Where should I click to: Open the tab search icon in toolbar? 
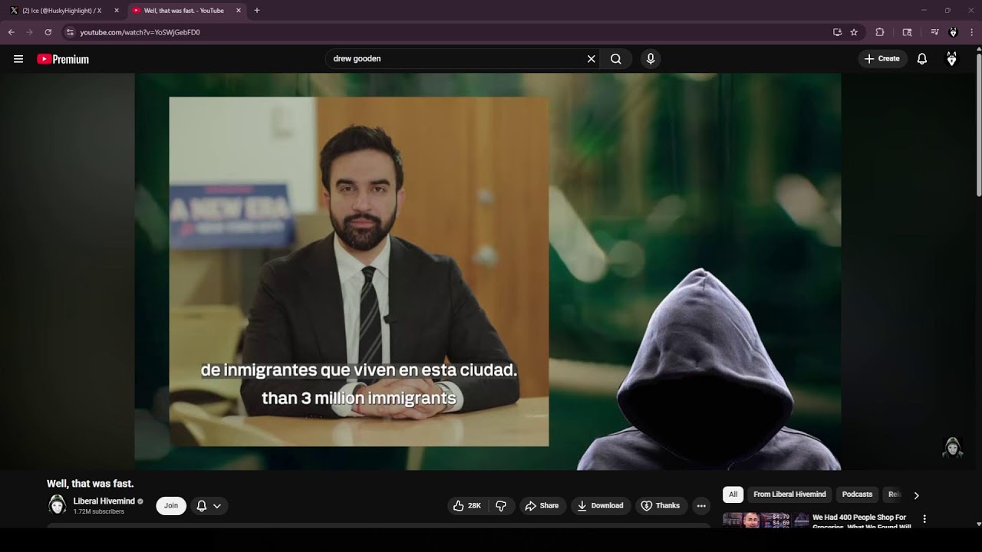(907, 32)
